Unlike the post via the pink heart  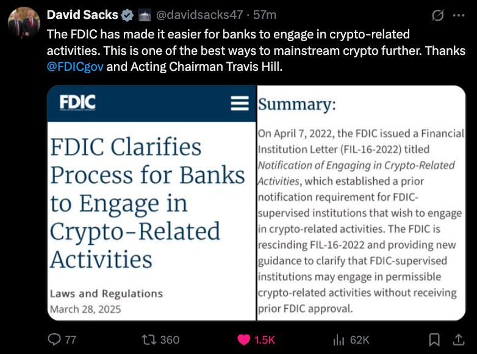245,340
